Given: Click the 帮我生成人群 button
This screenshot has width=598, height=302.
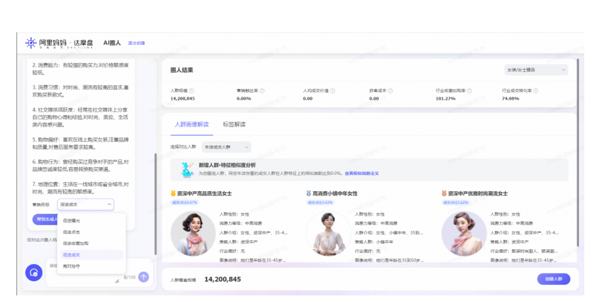Looking at the screenshot, I should pos(45,219).
